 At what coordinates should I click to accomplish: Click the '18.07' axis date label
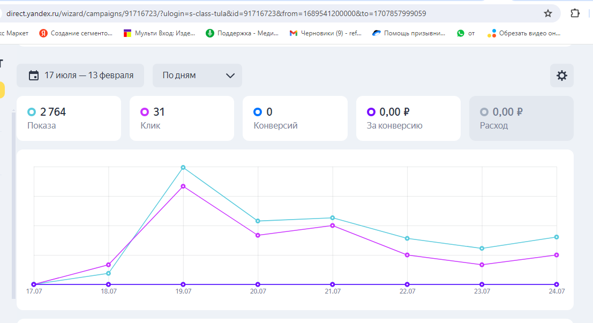coord(109,291)
